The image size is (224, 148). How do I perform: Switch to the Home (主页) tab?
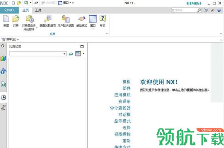tap(26, 10)
